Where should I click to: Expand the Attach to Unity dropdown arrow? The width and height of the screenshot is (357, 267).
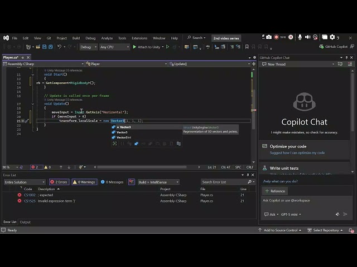tap(163, 47)
